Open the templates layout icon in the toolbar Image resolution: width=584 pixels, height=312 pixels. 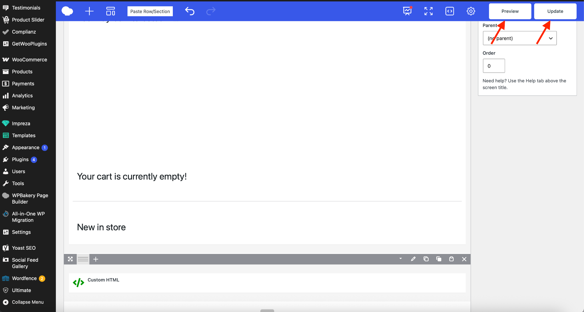point(111,11)
